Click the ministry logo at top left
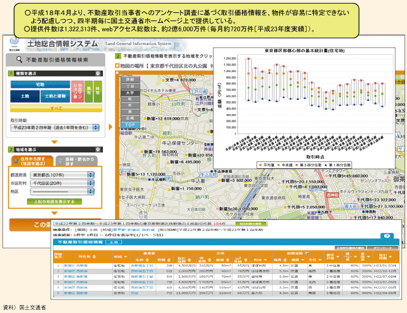Viewport: 407px width, 313px height. [x=14, y=43]
